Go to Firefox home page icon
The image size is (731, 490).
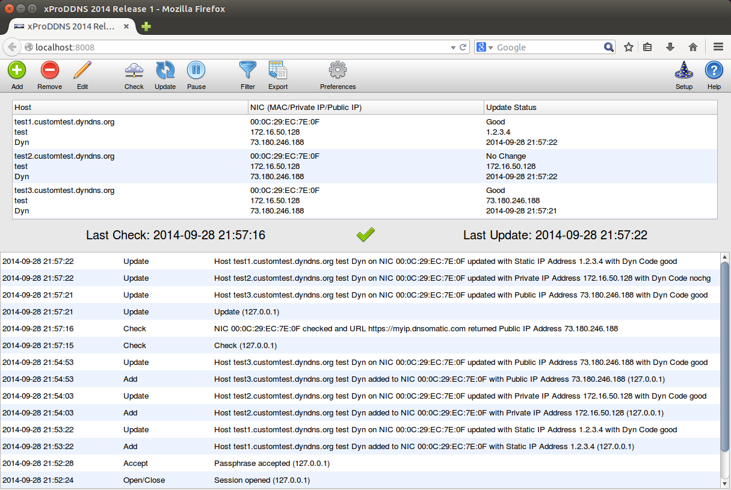click(693, 47)
